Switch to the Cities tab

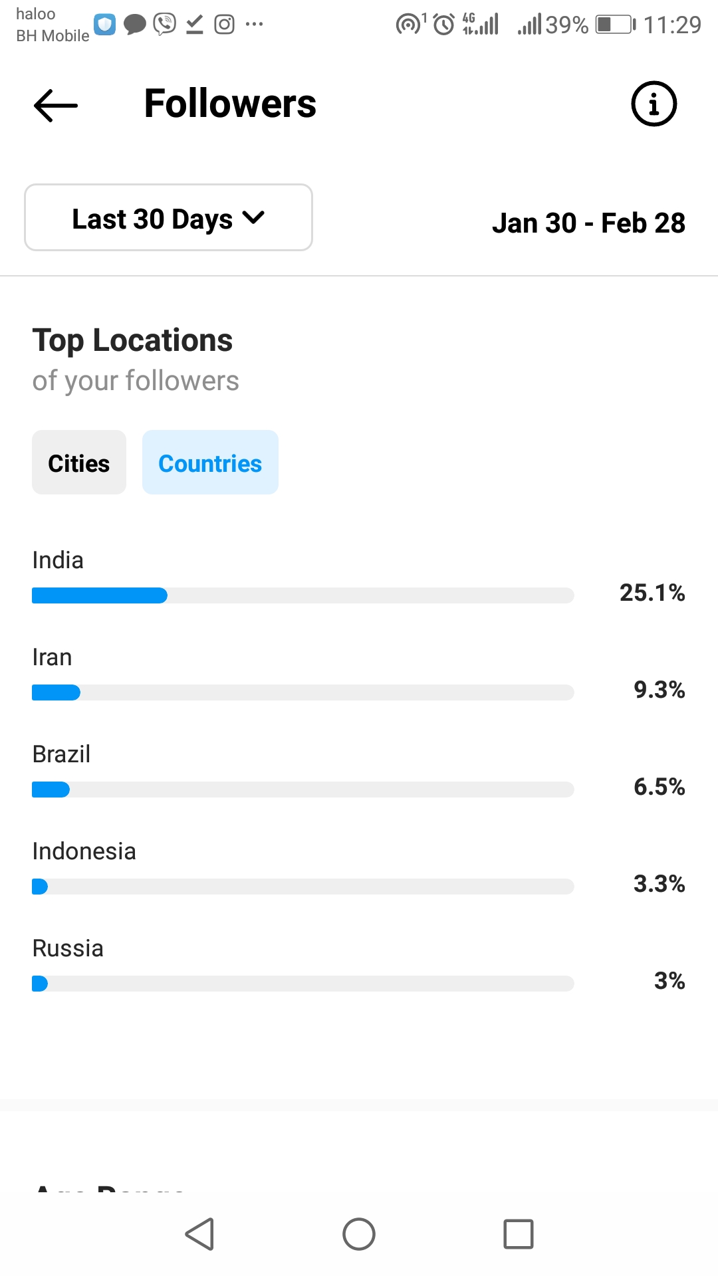[79, 463]
